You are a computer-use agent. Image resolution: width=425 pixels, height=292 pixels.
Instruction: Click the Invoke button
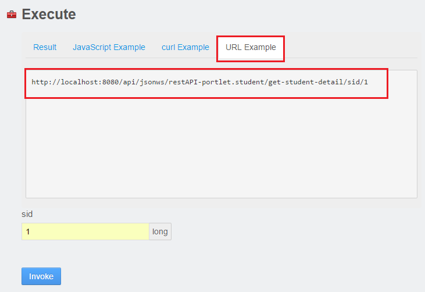(x=41, y=276)
